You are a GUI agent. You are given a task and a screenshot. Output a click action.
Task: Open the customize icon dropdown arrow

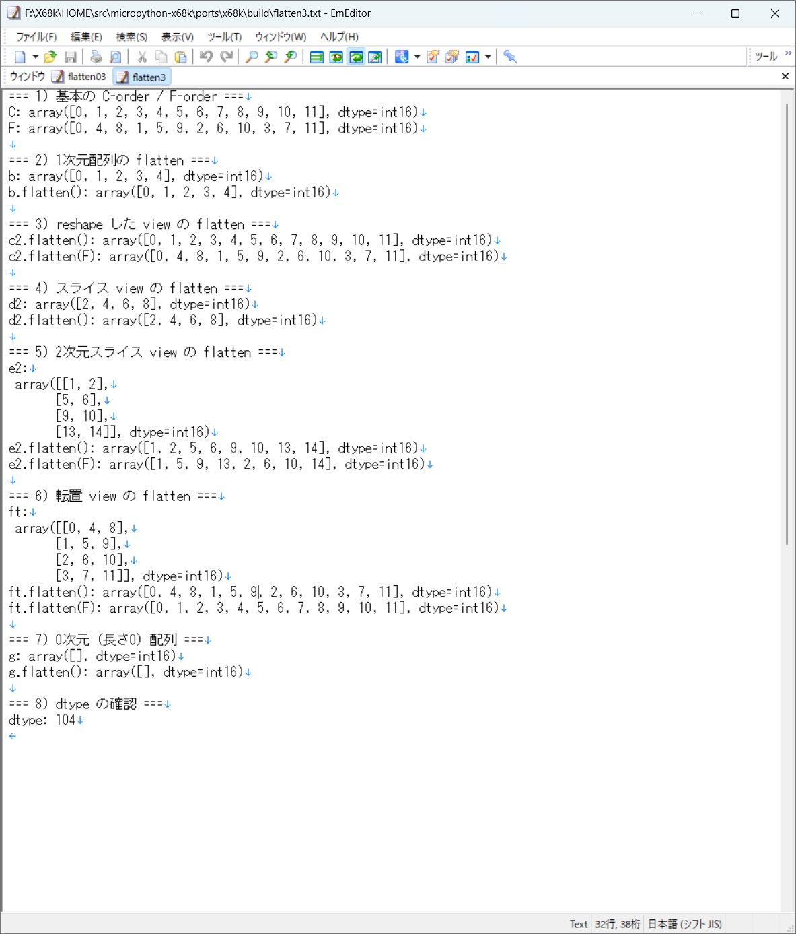[488, 57]
